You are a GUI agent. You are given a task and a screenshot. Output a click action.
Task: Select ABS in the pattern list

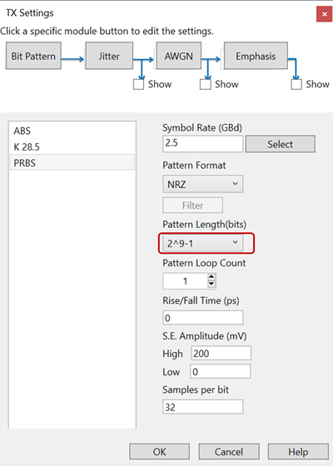tap(72, 131)
